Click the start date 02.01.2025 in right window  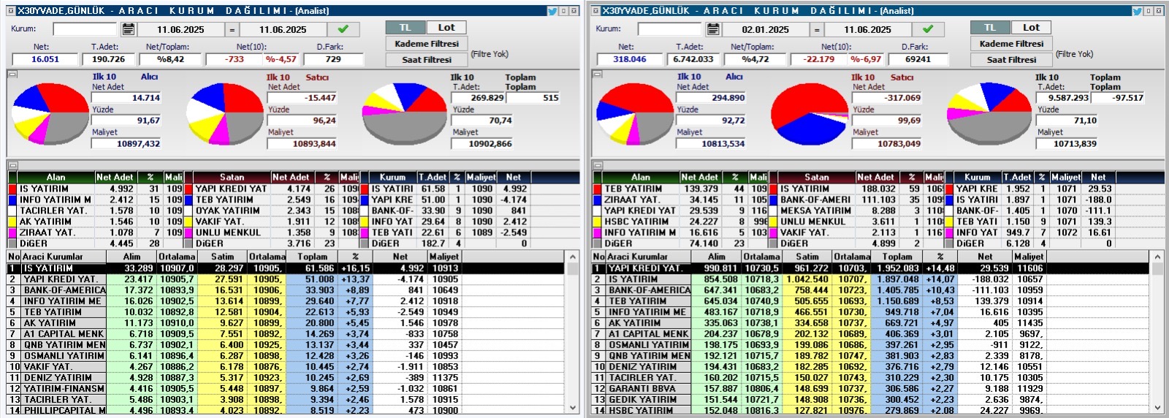(x=765, y=30)
